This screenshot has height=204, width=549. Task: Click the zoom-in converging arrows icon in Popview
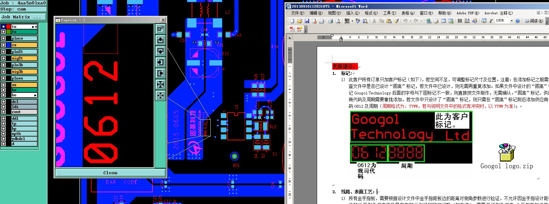161,85
